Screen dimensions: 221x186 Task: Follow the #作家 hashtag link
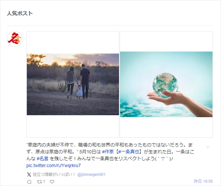108,152
